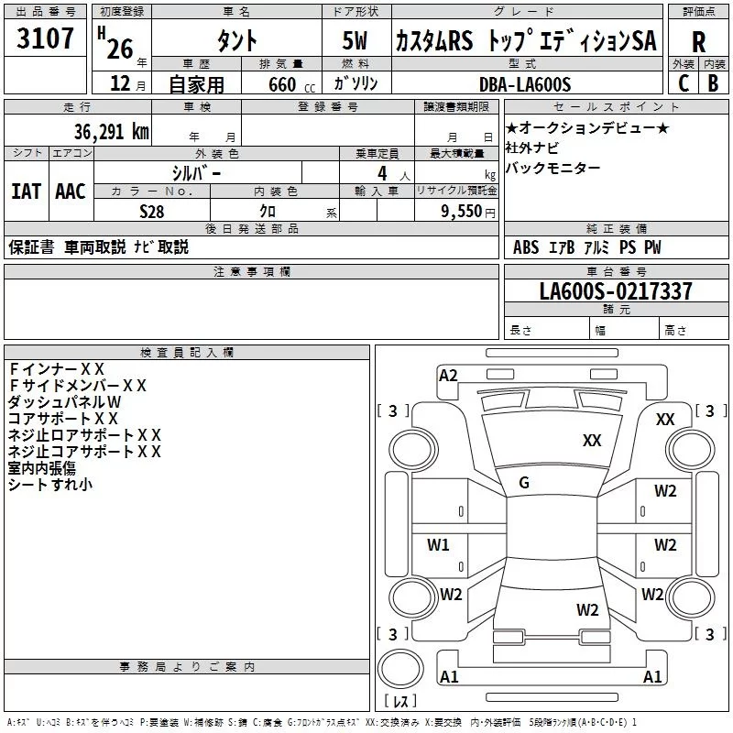
Task: Click the ダッシュパネルW inspector note
Action: (65, 402)
